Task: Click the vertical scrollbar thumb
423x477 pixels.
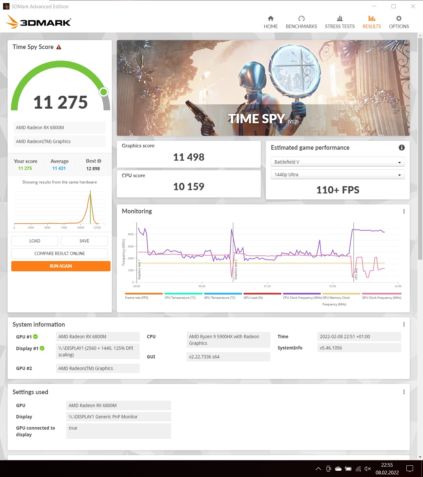Action: coord(420,148)
